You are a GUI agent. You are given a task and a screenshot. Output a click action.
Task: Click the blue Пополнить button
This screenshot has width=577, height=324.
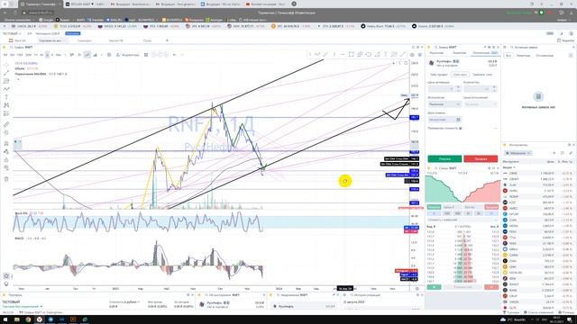tap(73, 33)
